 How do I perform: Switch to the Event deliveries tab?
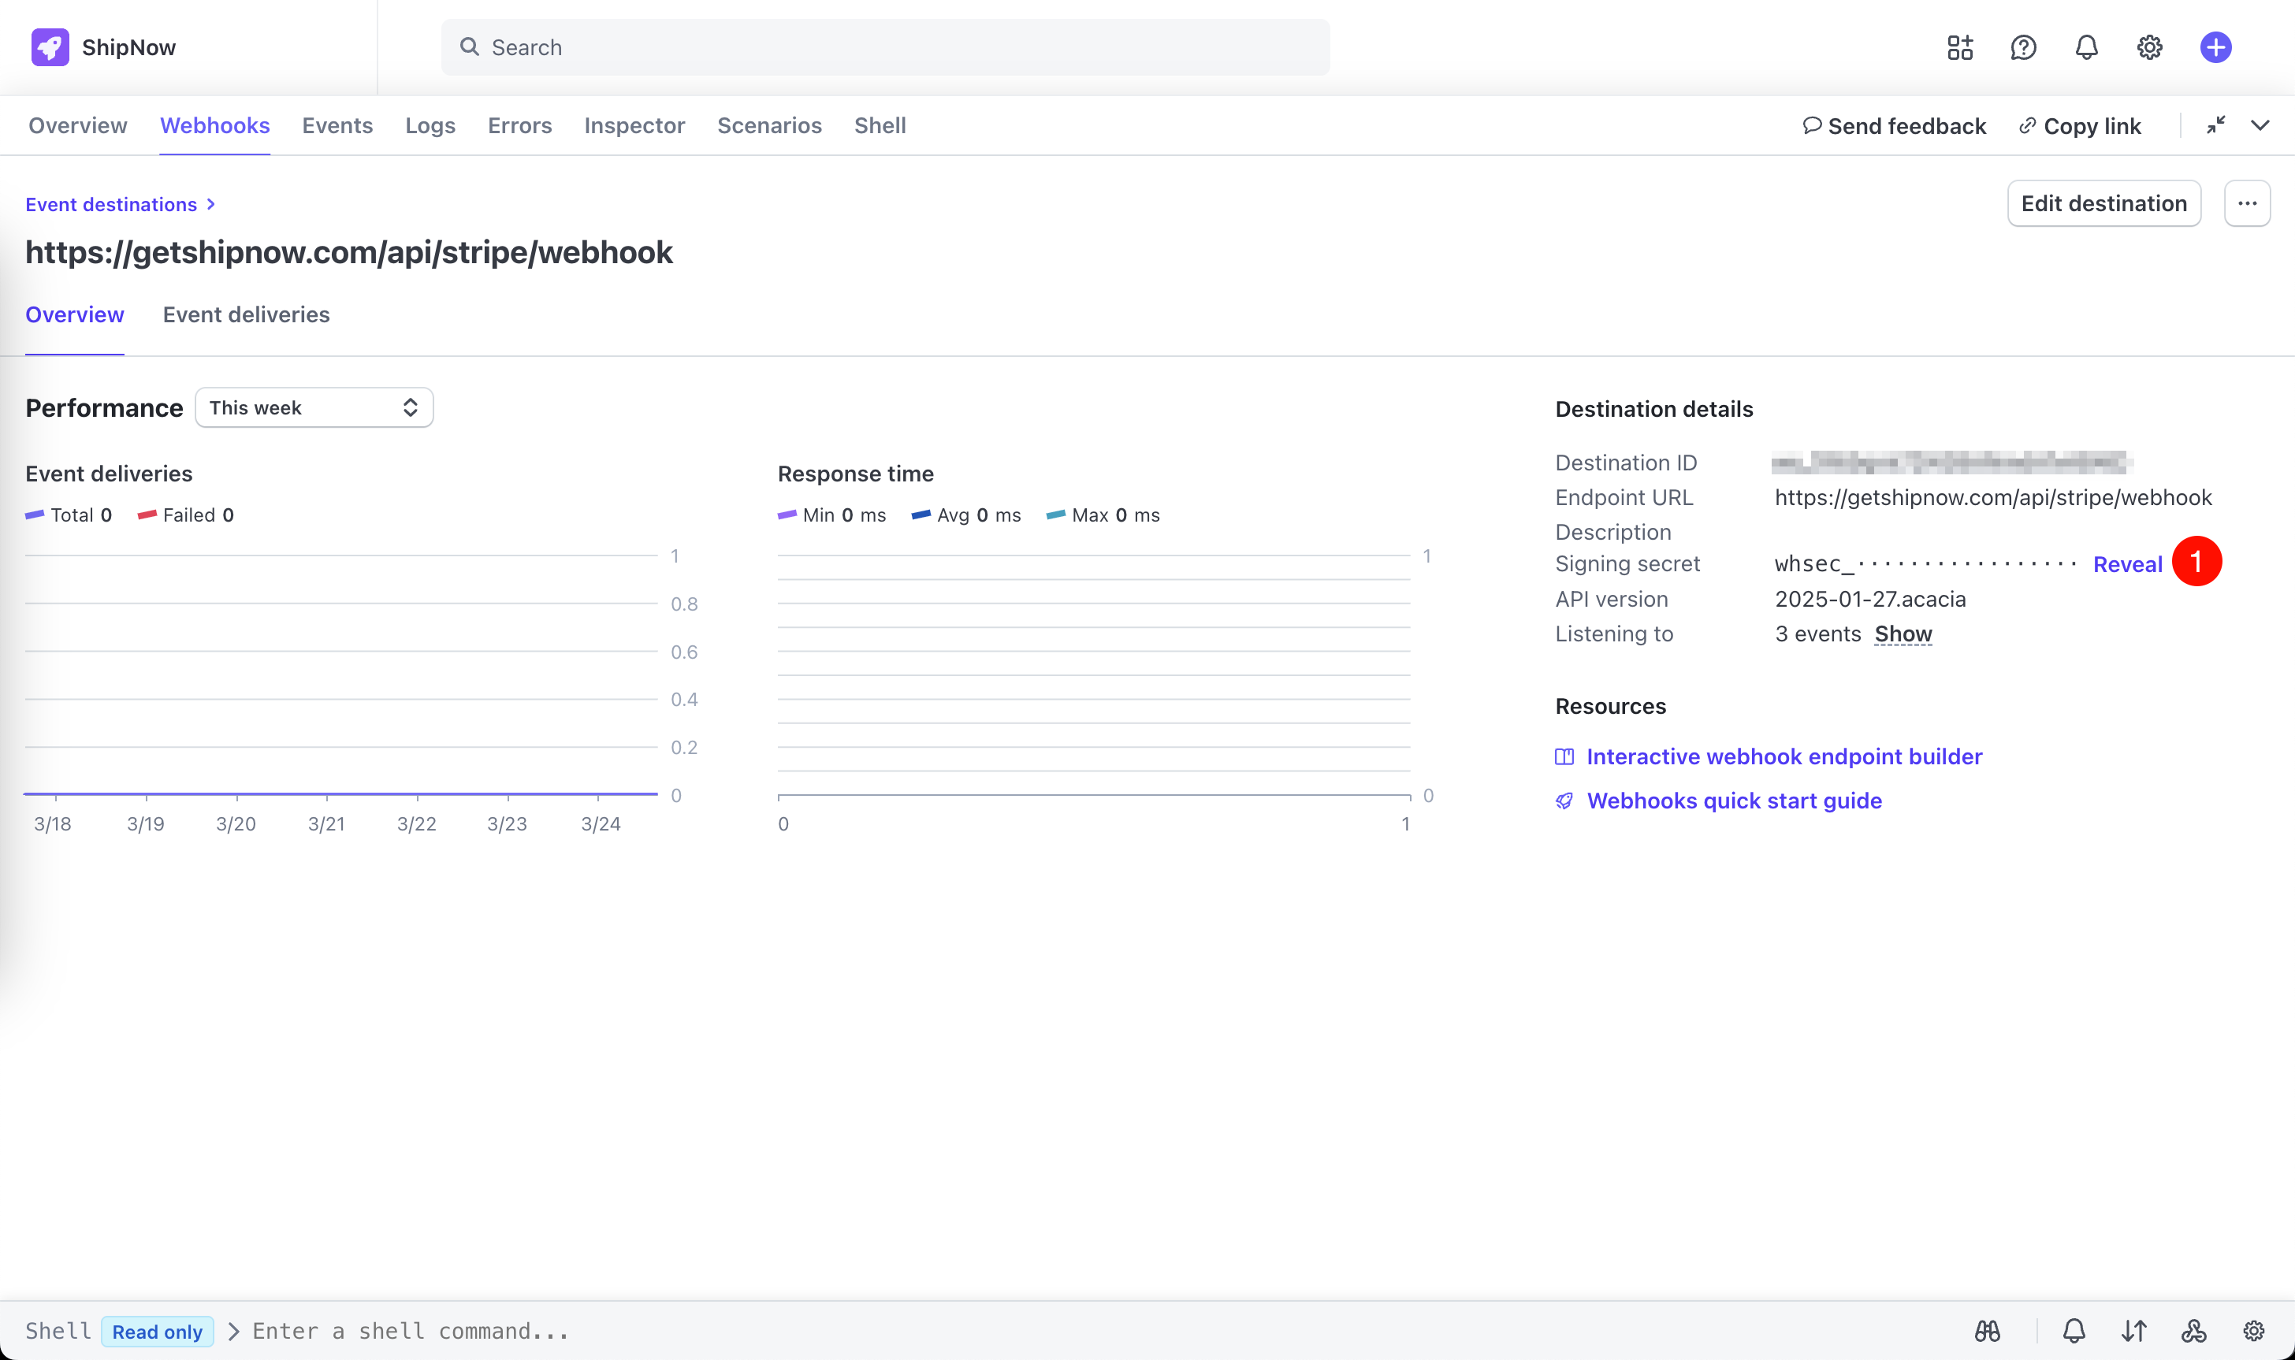[x=246, y=314]
